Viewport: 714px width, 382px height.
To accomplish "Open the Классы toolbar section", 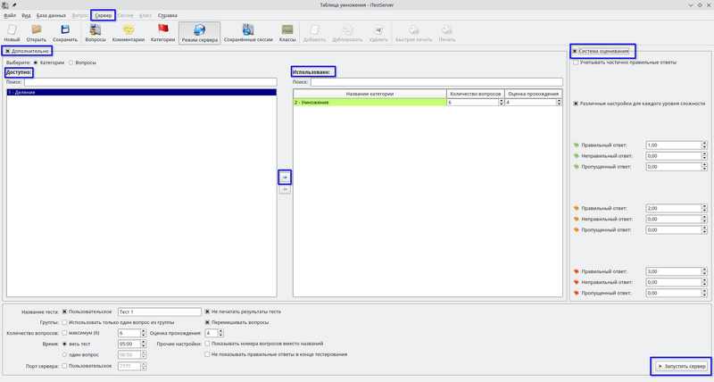I will click(x=287, y=33).
